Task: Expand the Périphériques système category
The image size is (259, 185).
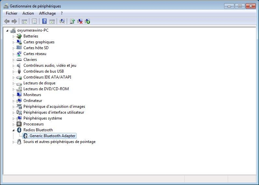Action: 13,119
